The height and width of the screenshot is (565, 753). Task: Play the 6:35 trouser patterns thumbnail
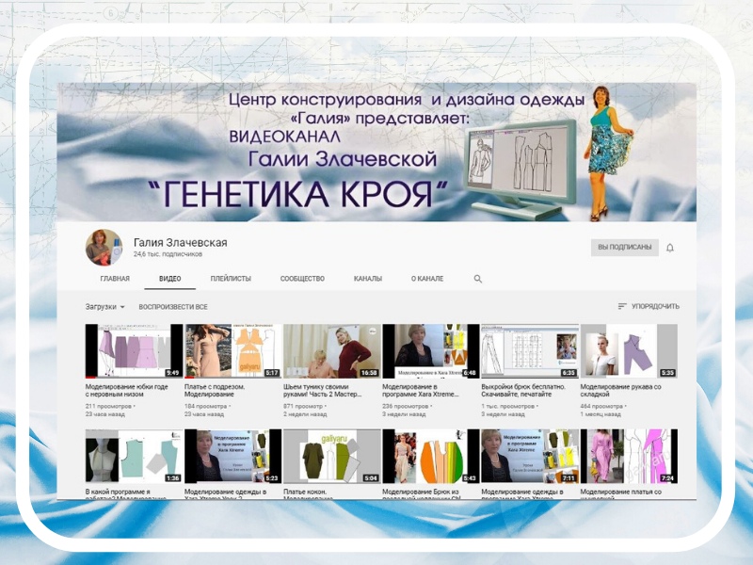[x=530, y=350]
